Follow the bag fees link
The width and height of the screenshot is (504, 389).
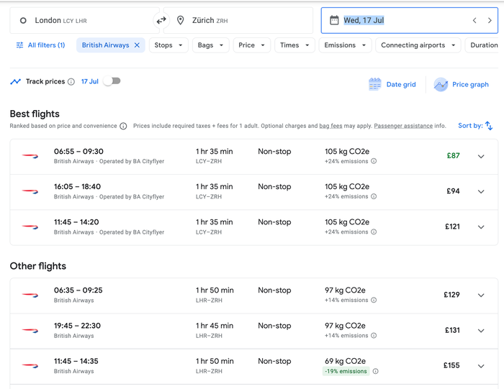330,126
